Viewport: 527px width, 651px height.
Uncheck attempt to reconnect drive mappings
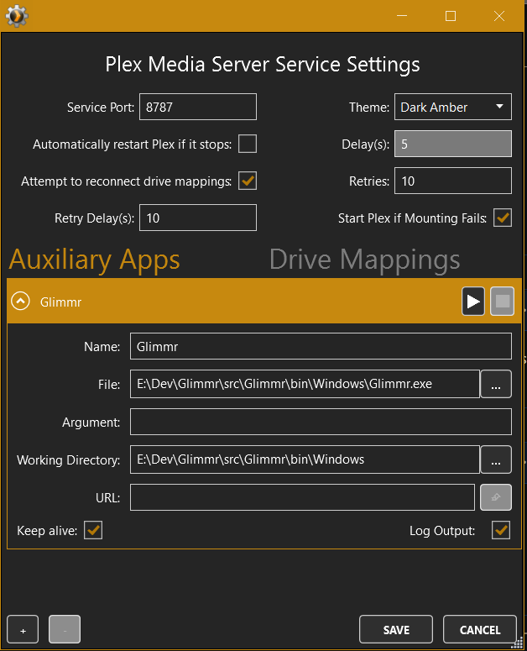click(x=247, y=181)
